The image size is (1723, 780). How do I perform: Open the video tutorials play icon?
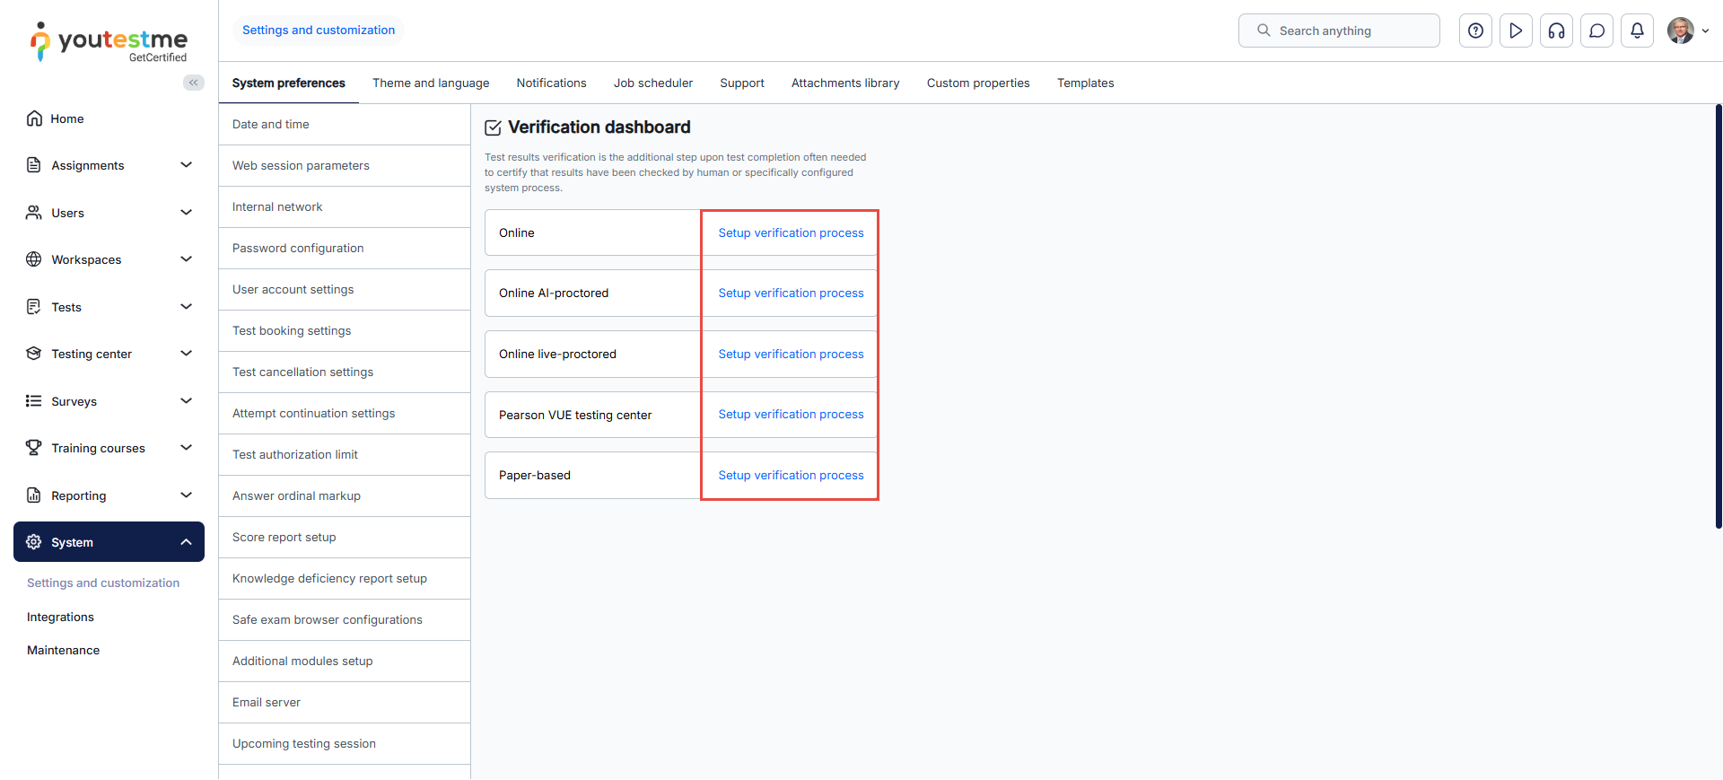click(x=1516, y=31)
